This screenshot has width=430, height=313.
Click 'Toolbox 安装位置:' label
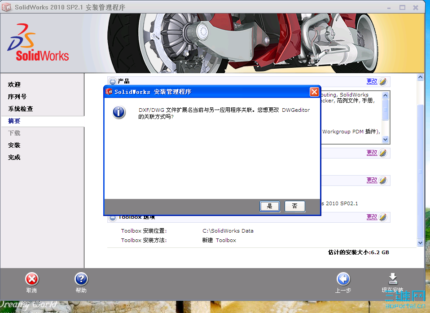[144, 231]
